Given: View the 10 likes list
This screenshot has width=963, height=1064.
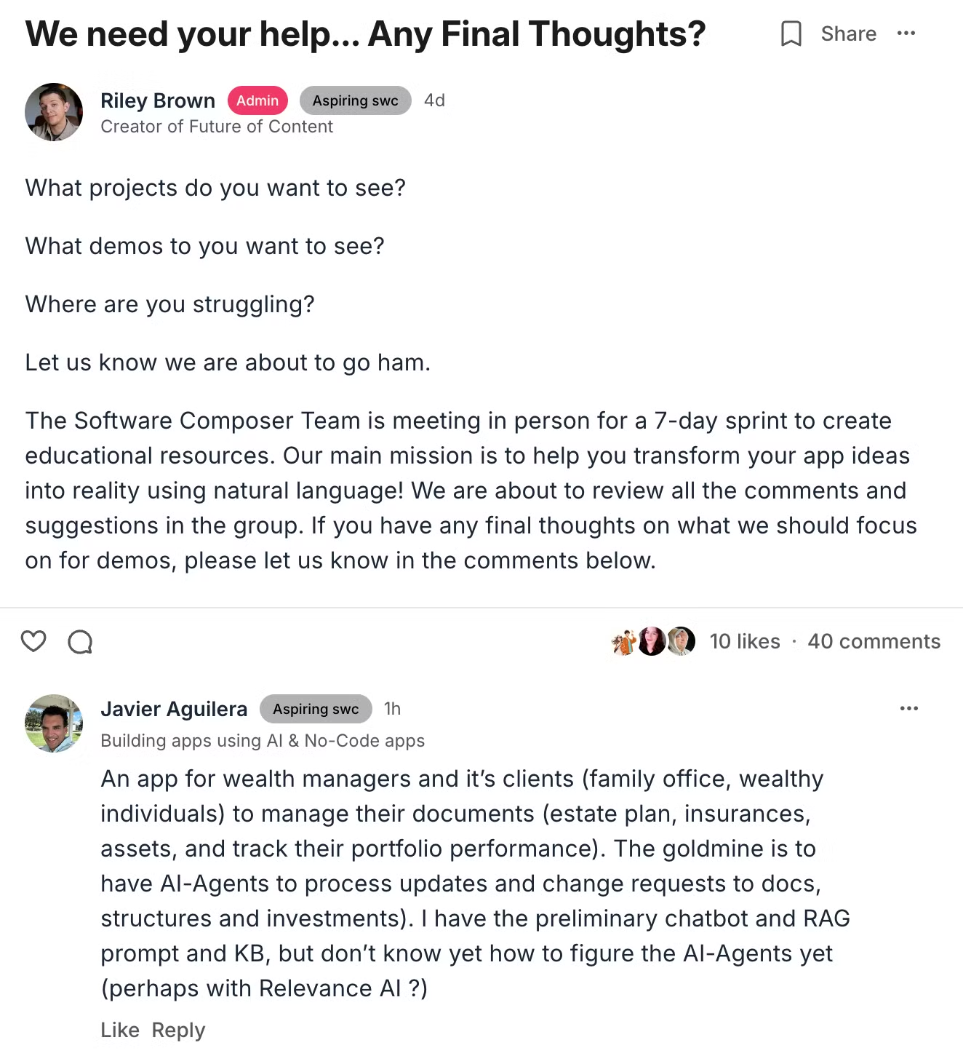Looking at the screenshot, I should (x=745, y=641).
